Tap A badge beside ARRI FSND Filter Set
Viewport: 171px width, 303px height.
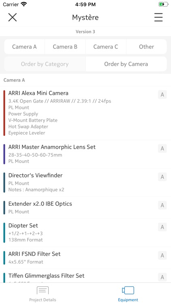click(162, 255)
